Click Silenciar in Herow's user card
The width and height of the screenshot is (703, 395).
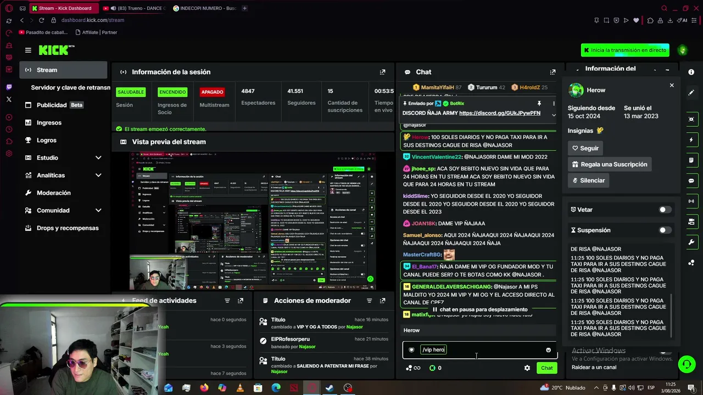pyautogui.click(x=588, y=180)
